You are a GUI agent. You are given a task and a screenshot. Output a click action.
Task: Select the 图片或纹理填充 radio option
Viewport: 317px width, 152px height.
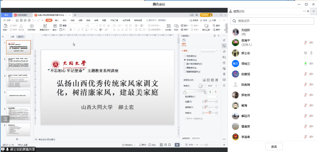185,64
